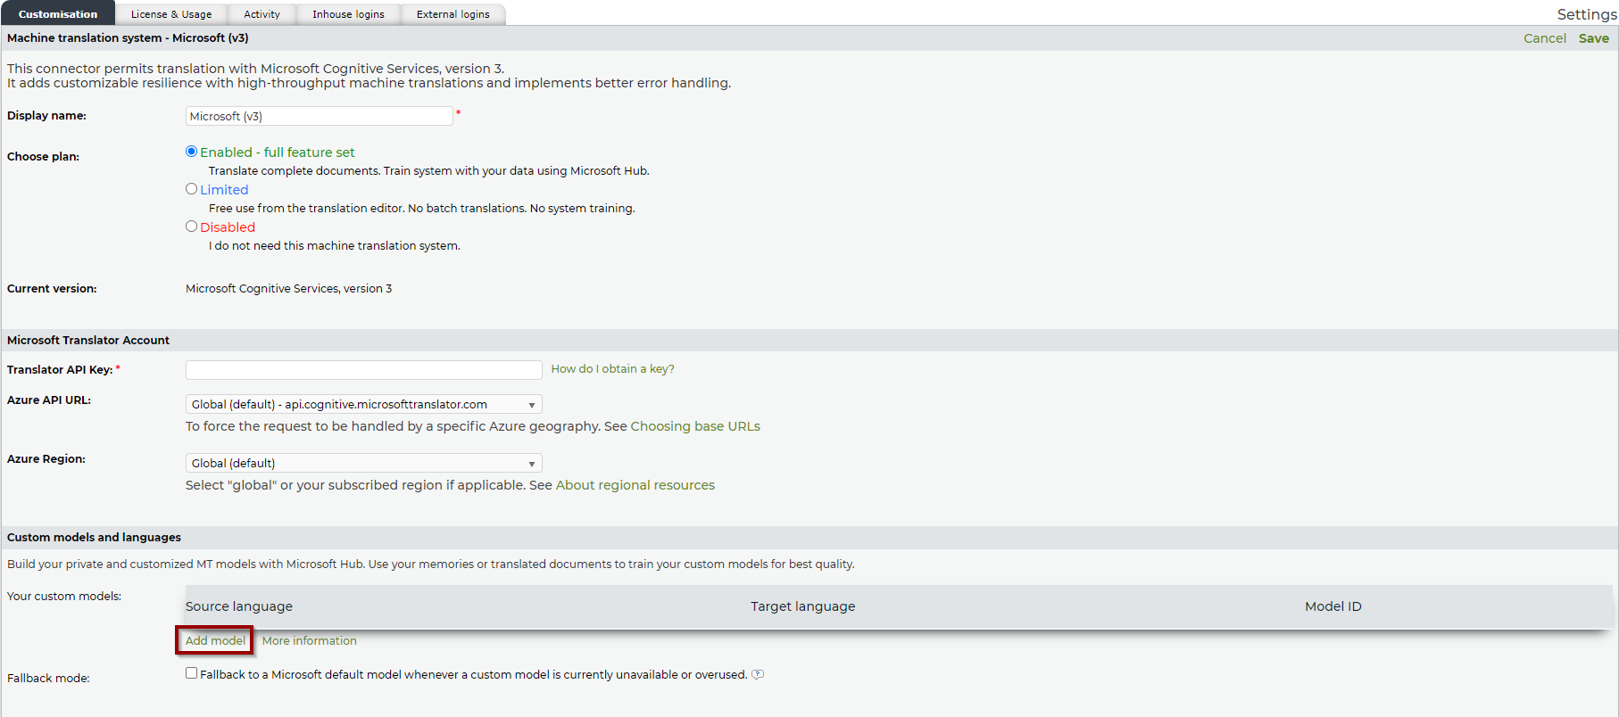Viewport: 1619px width, 717px height.
Task: Follow the 'Choosing base URLs' link
Action: pyautogui.click(x=695, y=426)
